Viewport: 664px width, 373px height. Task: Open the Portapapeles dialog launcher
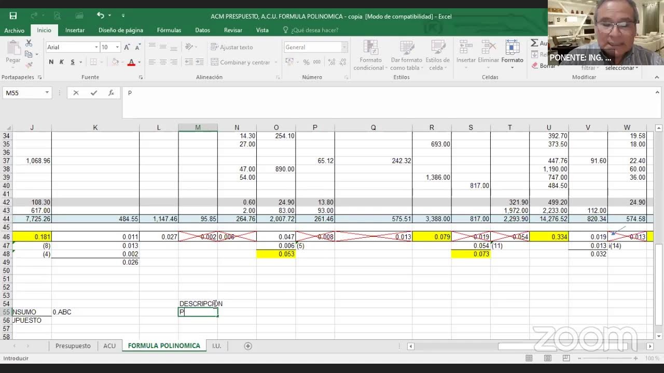click(39, 78)
